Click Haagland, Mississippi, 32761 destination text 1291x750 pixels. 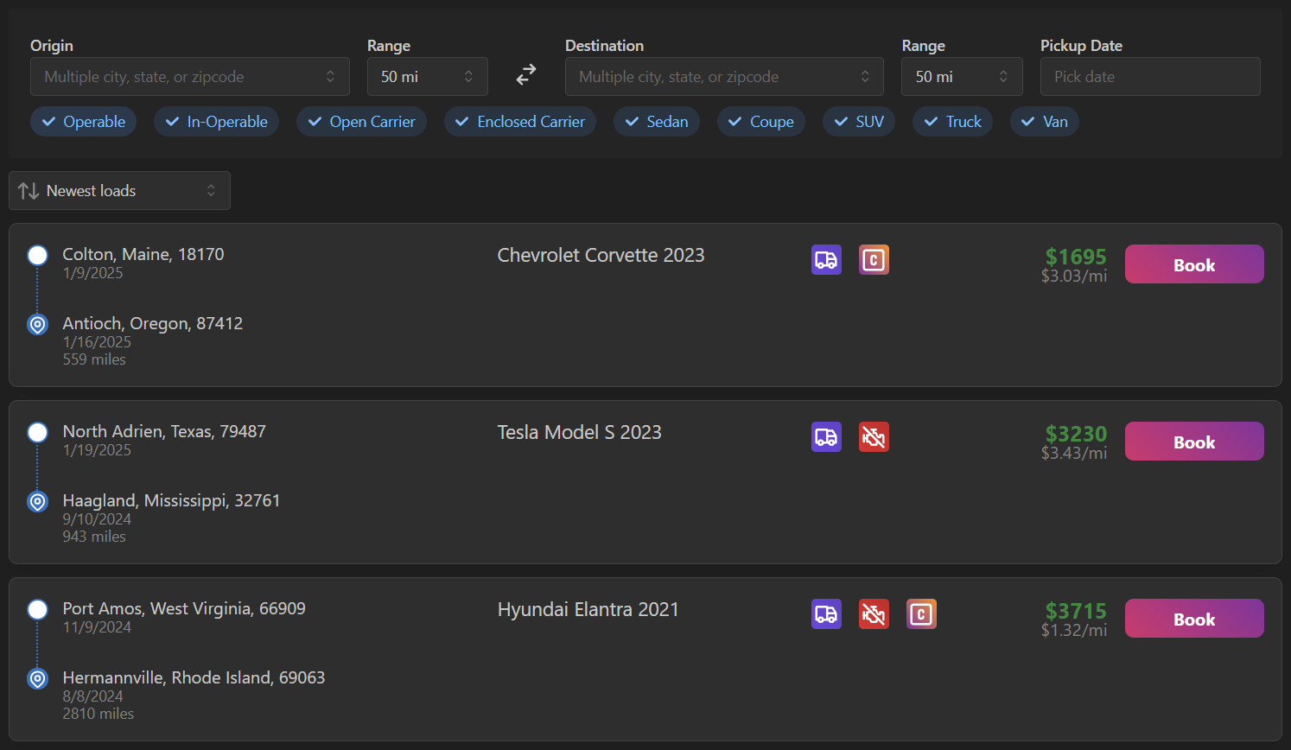point(171,500)
